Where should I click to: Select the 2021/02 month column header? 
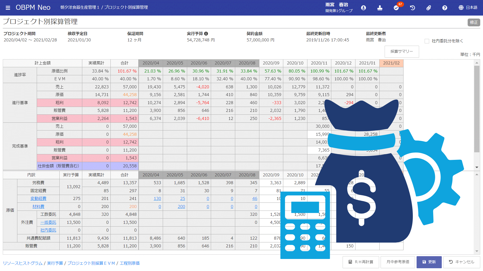coord(391,63)
